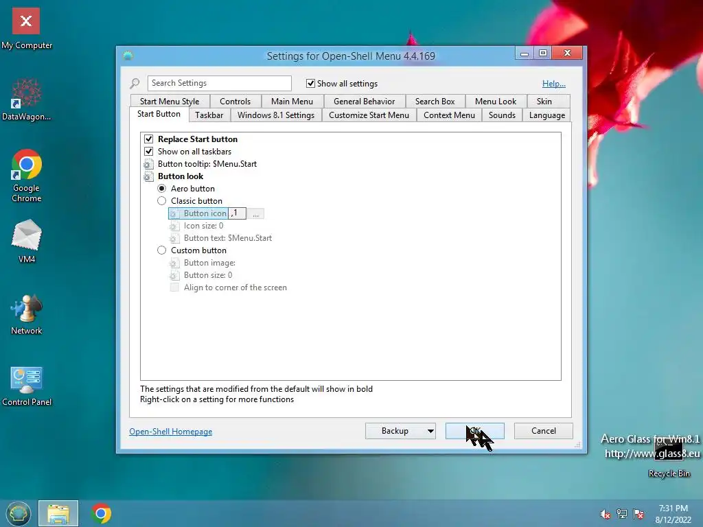Screen dimensions: 703x527
Task: Click the muted volume tray icon
Action: tap(605, 514)
